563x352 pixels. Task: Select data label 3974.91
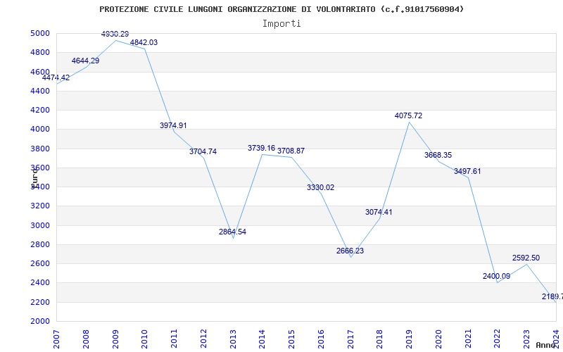coord(173,125)
